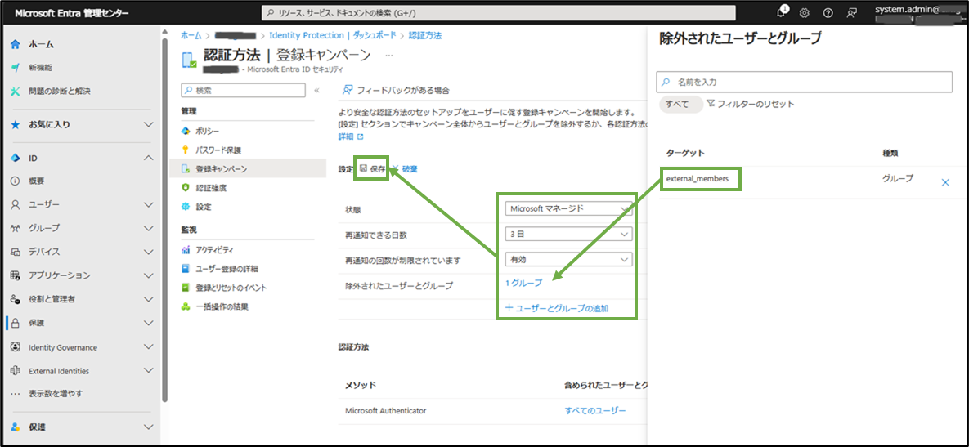Click the すべてのユーザー link for Microsoft Authenticator
969x447 pixels.
point(595,410)
